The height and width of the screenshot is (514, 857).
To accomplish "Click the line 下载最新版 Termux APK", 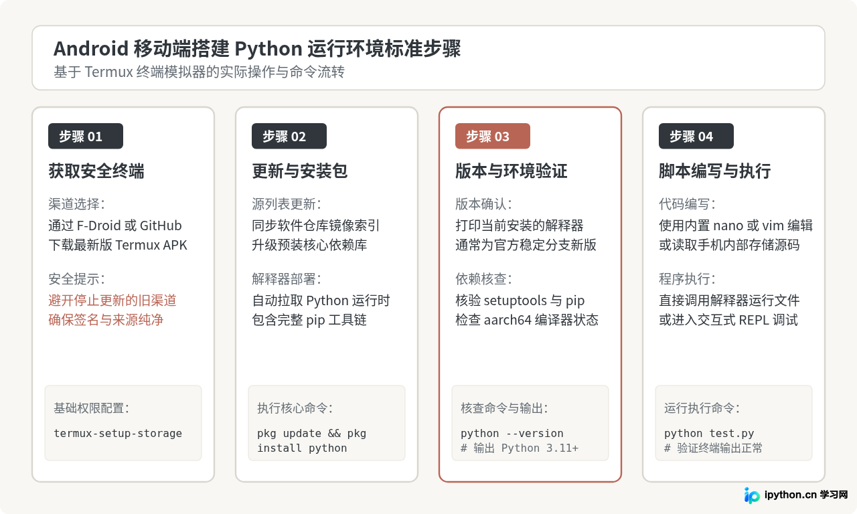I will click(x=118, y=245).
